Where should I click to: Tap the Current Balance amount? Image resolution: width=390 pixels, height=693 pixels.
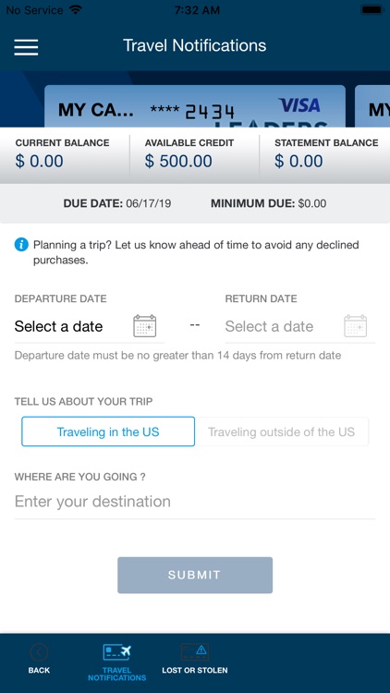click(x=40, y=162)
